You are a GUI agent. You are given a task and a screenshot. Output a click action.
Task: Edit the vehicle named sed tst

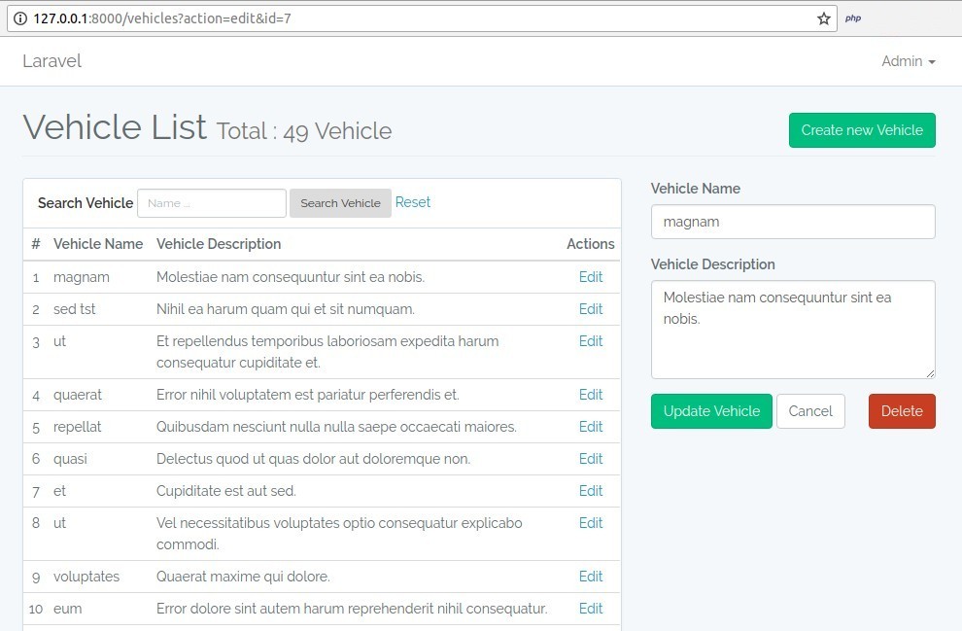(590, 309)
